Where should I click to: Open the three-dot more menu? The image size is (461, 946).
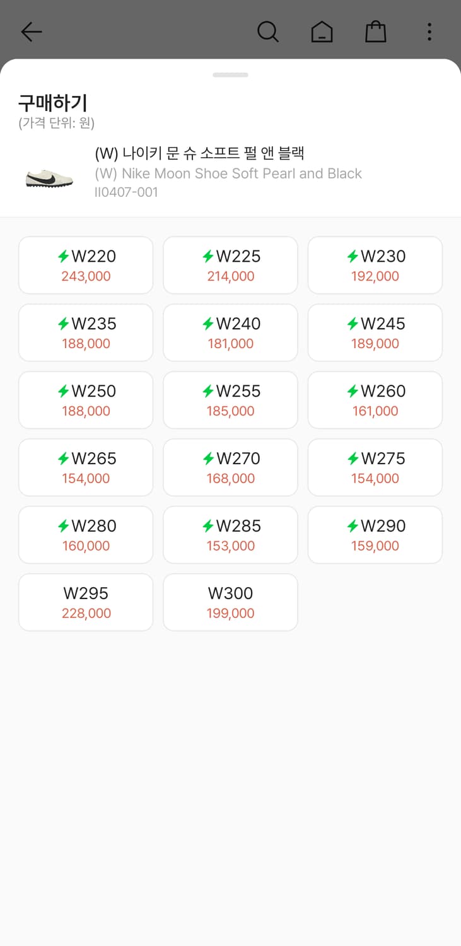[429, 32]
